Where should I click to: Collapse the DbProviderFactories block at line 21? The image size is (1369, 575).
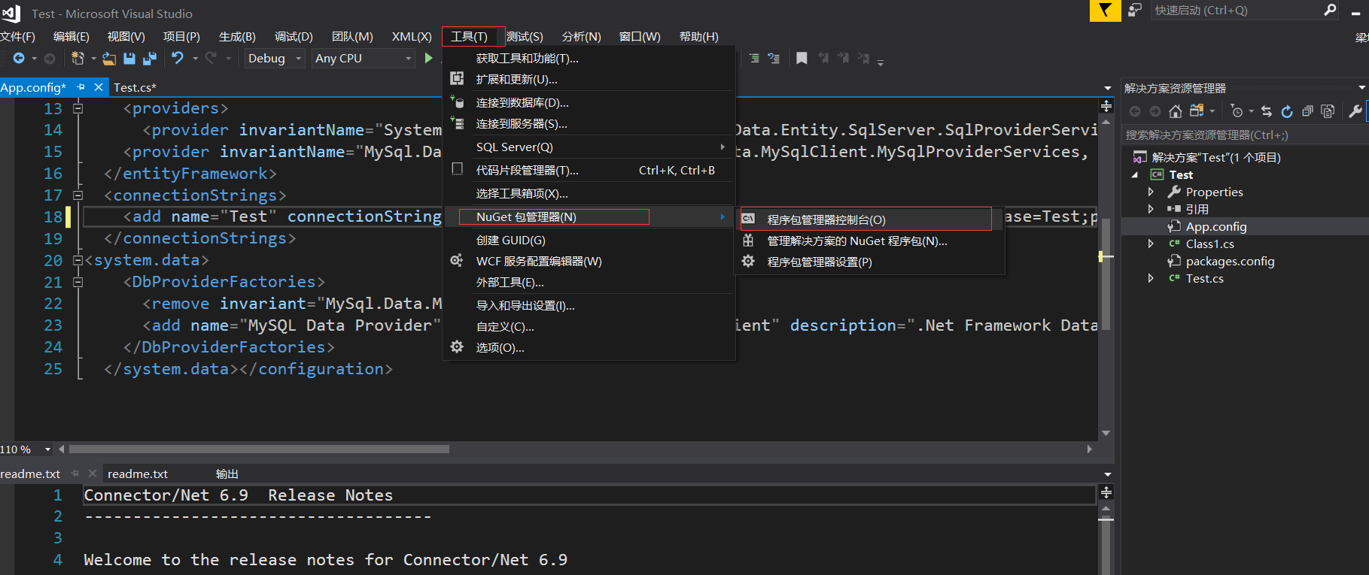tap(78, 282)
